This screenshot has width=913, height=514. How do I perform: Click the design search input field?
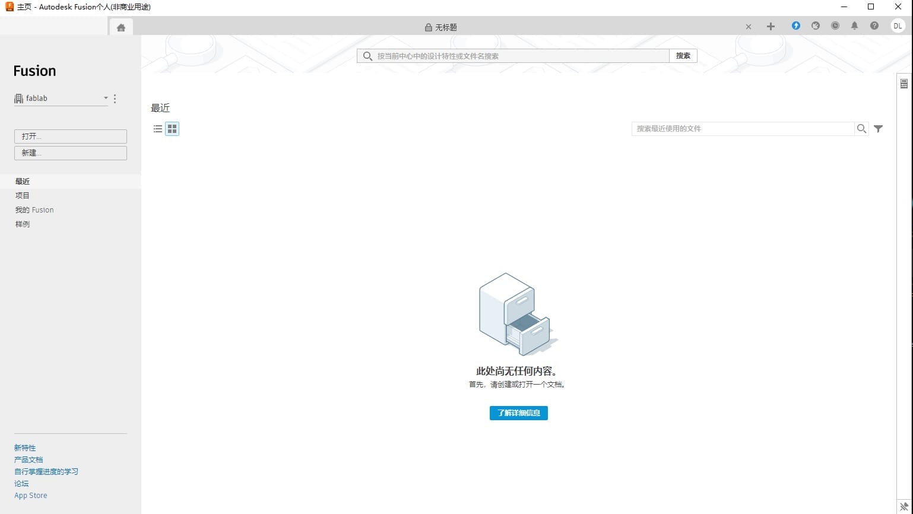tap(513, 56)
